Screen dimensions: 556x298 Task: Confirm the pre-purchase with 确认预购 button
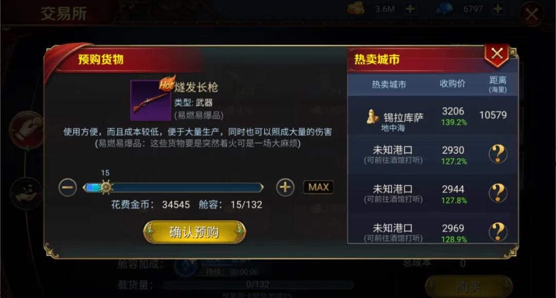click(x=194, y=232)
